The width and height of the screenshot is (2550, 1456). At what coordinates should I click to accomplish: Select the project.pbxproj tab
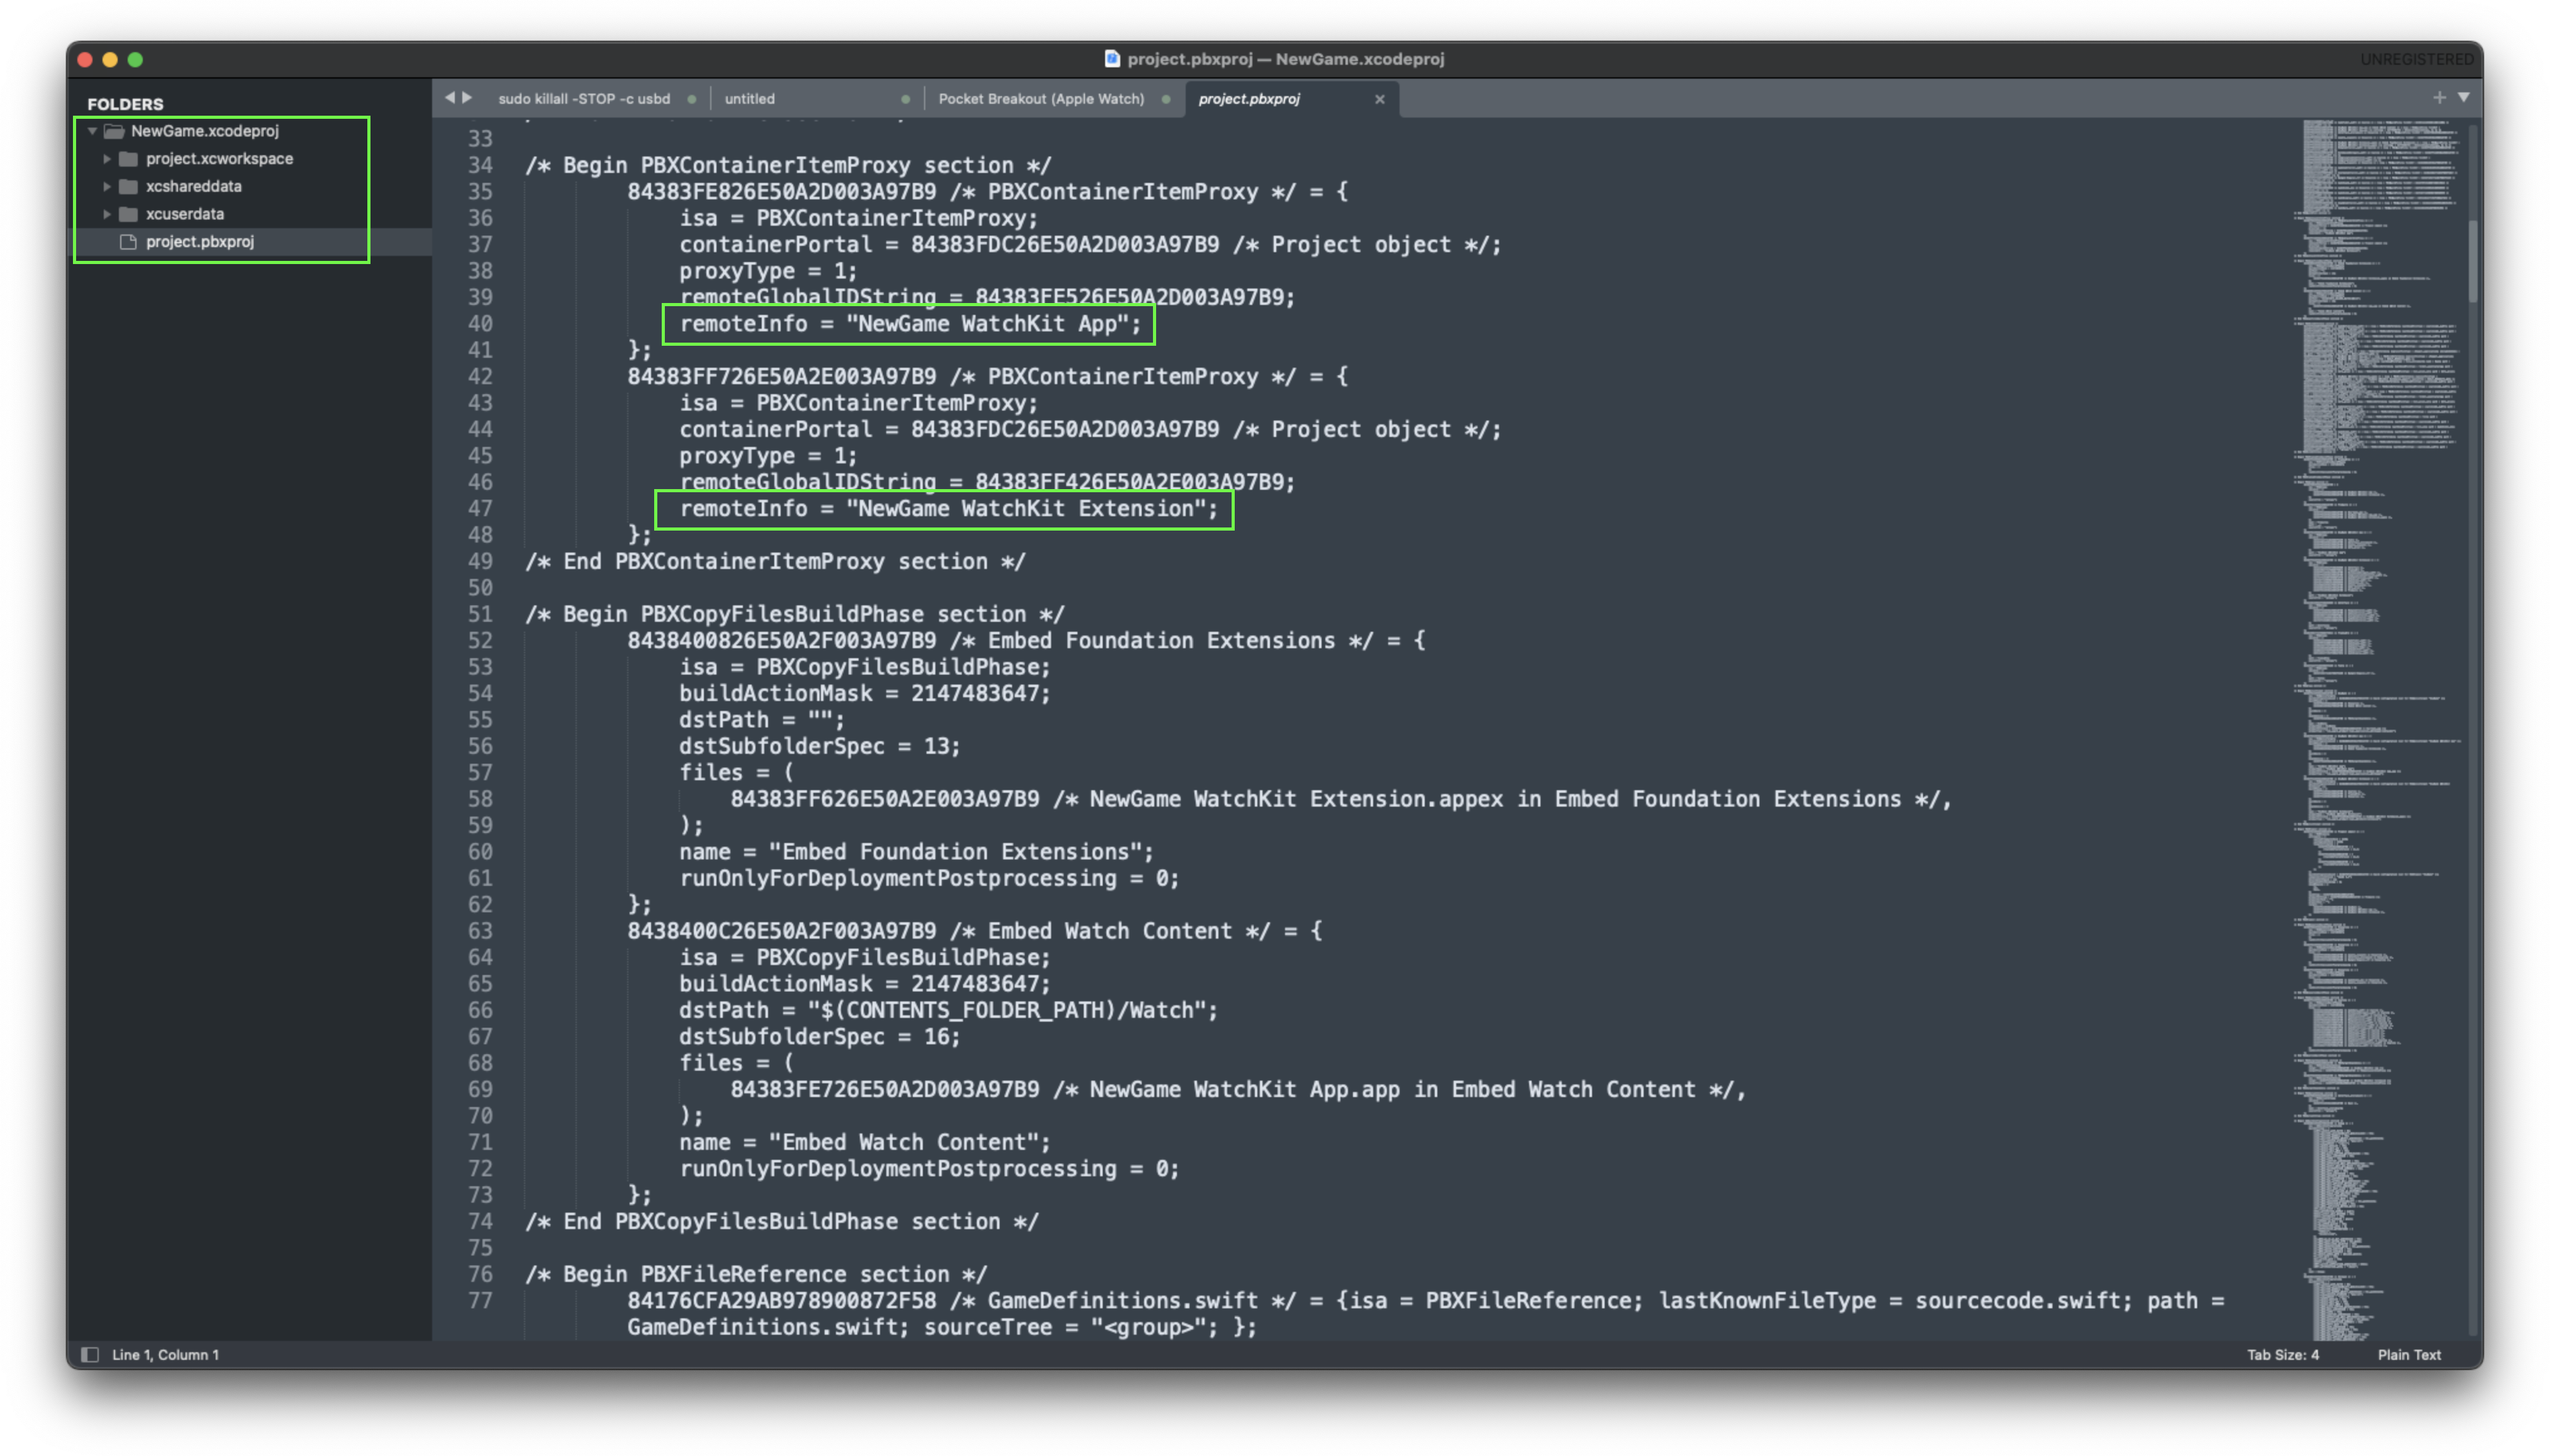tap(1249, 99)
